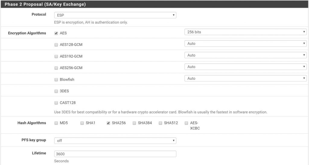Open the PFS key group dropdown
The image size is (309, 165).
(115, 141)
